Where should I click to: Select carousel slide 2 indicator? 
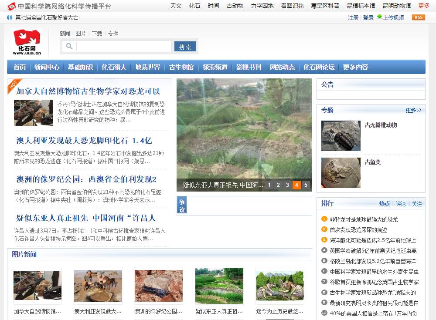278,185
